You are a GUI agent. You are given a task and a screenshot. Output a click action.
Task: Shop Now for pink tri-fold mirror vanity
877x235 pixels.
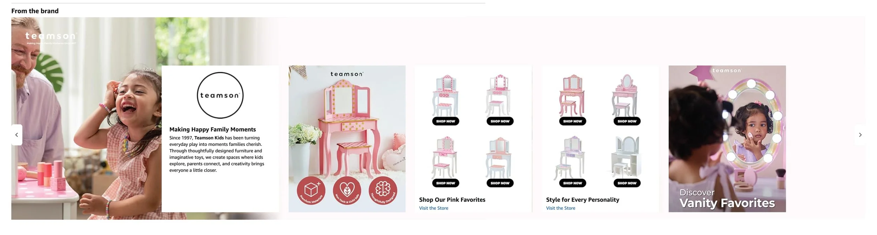(573, 121)
